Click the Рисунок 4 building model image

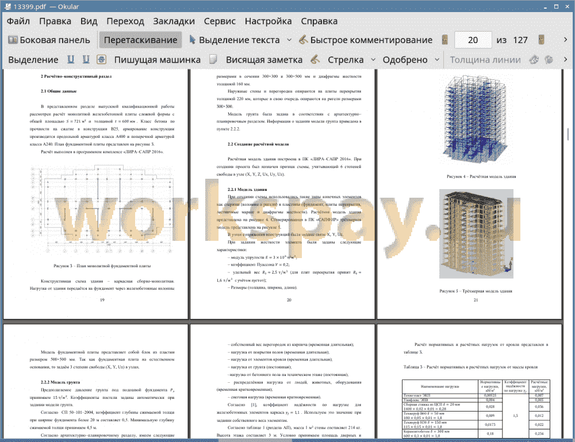click(x=476, y=118)
